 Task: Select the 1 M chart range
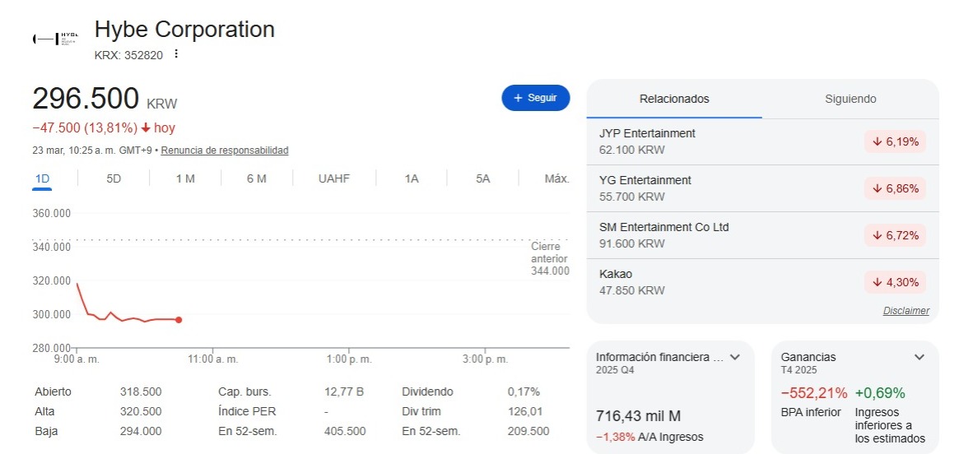[x=185, y=179]
